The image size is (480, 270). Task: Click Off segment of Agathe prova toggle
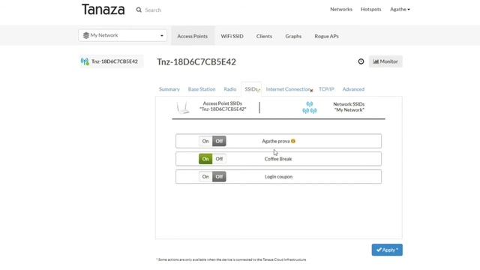click(x=219, y=141)
